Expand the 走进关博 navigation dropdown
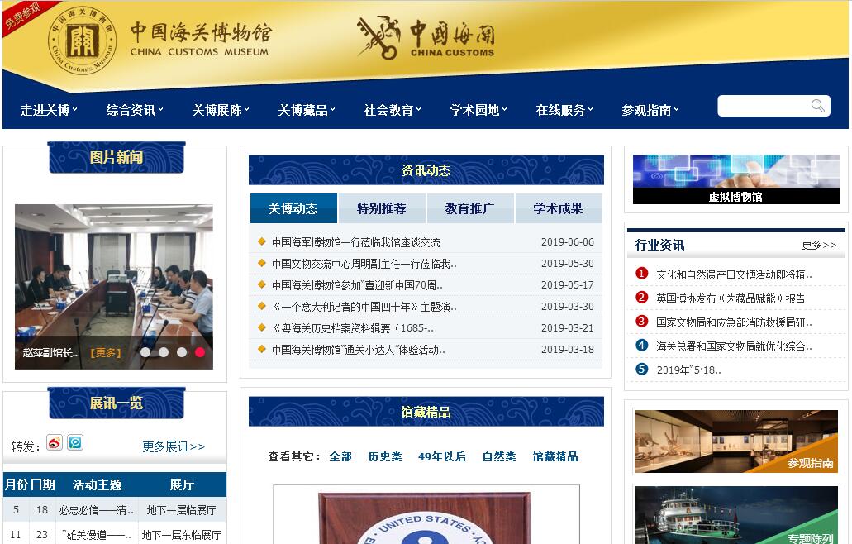This screenshot has width=852, height=544. (50, 110)
